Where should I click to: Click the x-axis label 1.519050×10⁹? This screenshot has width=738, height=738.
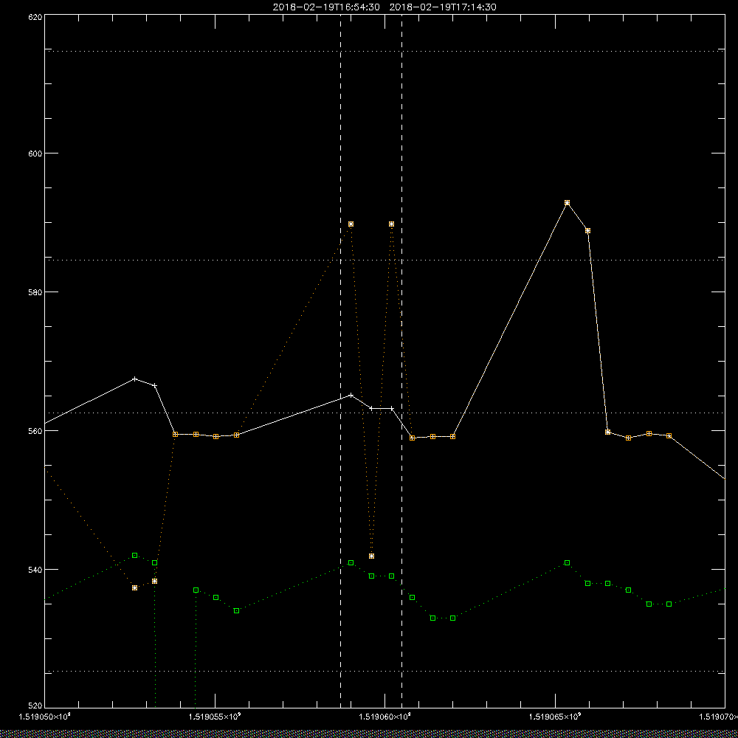tap(45, 717)
